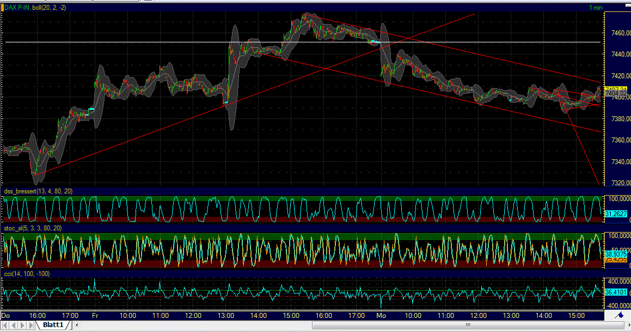The width and height of the screenshot is (631, 332).
Task: Click the 31,2627 dss_bressert value label
Action: coord(616,214)
